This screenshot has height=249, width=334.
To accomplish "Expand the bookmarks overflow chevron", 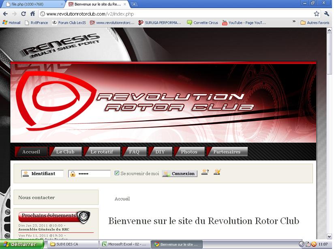I will 294,22.
